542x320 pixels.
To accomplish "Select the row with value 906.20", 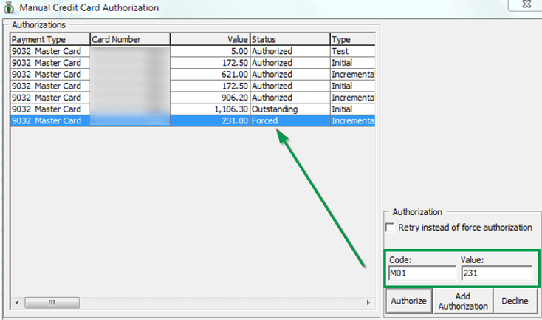I will (193, 98).
